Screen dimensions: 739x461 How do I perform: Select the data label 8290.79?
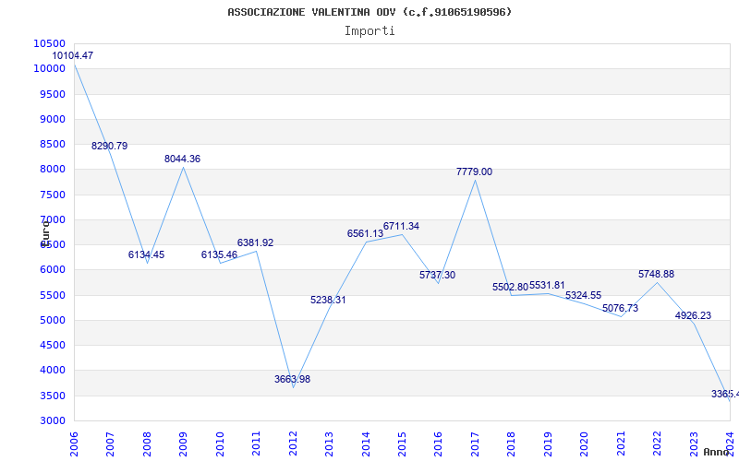[109, 146]
